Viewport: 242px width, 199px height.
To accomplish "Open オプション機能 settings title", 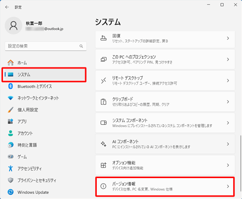I will pyautogui.click(x=124, y=163).
